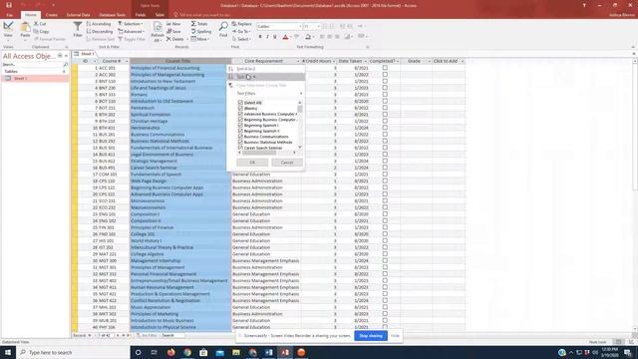This screenshot has height=359, width=638.
Task: Open the File tab
Action: [x=9, y=15]
